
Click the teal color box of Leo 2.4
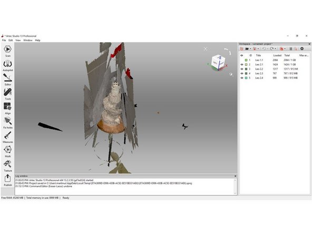pos(246,78)
